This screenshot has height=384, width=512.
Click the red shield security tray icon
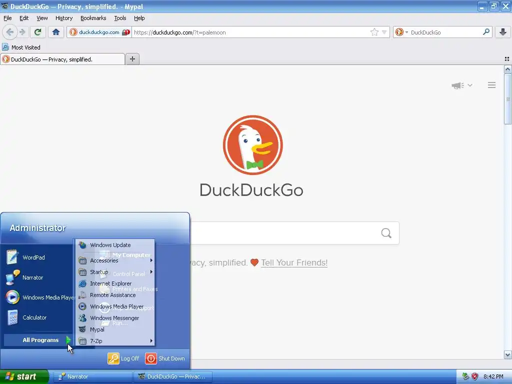475,376
